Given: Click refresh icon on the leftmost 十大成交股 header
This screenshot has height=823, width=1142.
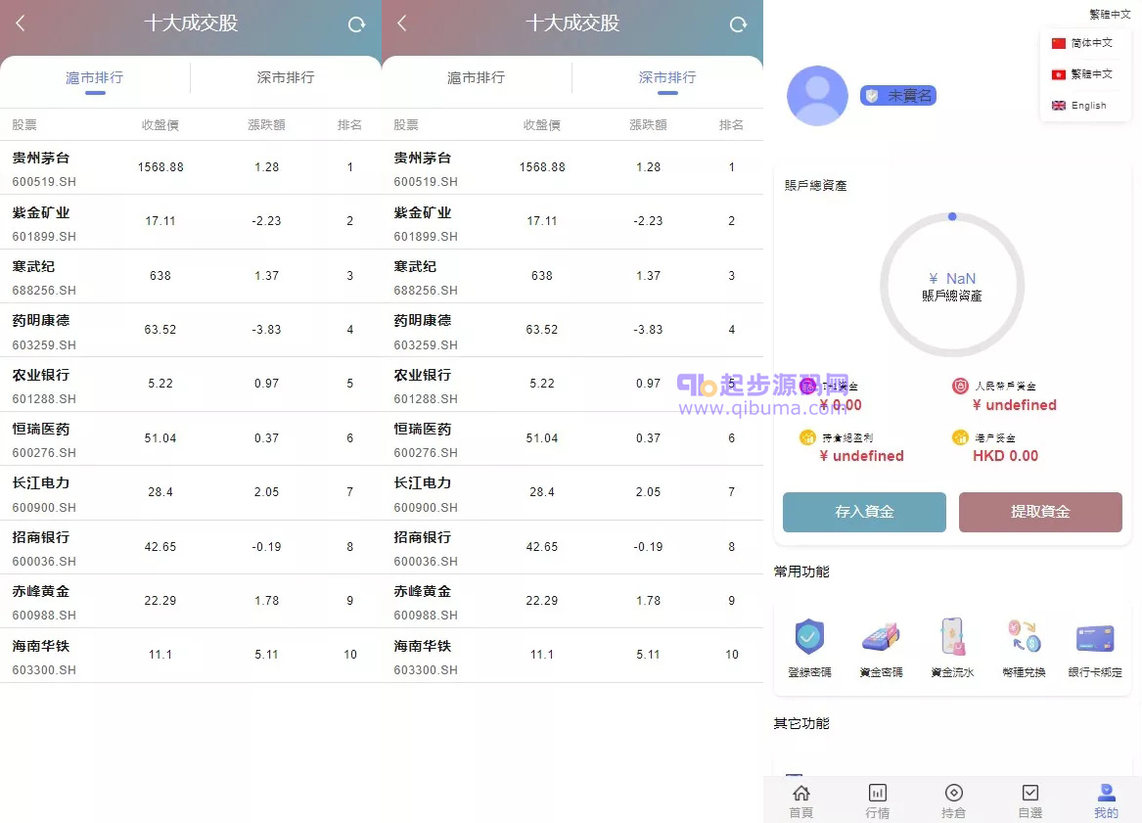Looking at the screenshot, I should pyautogui.click(x=356, y=24).
